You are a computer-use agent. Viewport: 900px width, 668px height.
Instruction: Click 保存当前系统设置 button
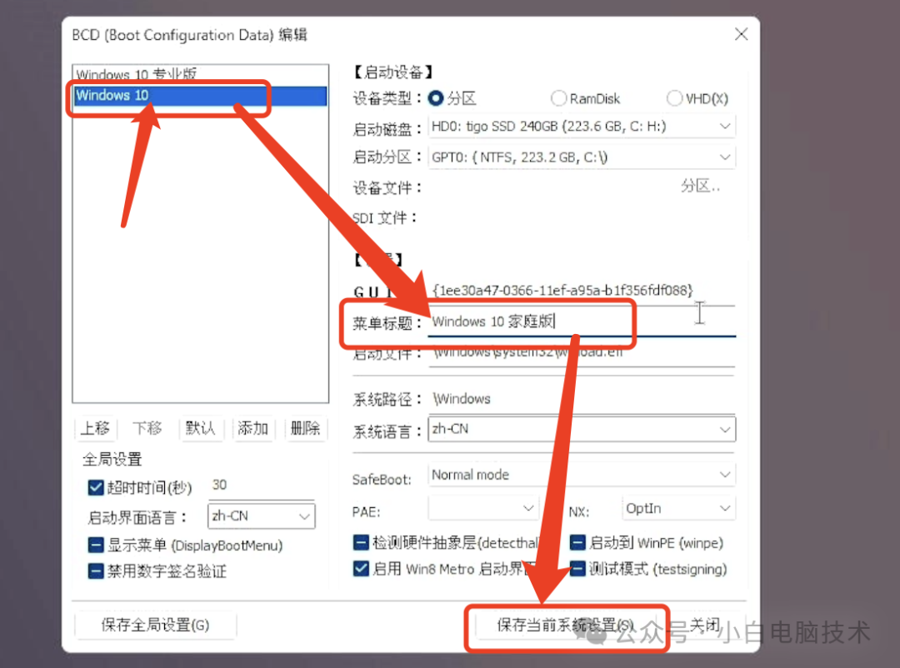[x=567, y=624]
